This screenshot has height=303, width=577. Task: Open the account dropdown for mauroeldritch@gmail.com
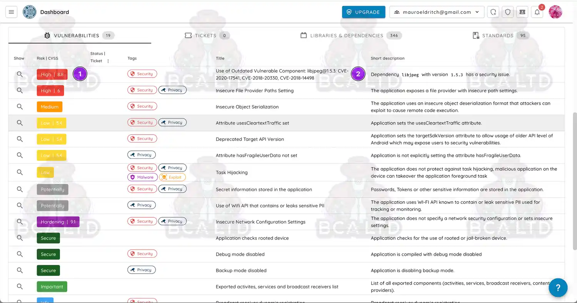click(x=437, y=12)
